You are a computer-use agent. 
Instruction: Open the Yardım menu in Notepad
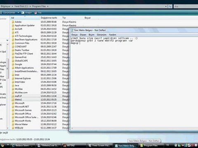pyautogui.click(x=113, y=35)
